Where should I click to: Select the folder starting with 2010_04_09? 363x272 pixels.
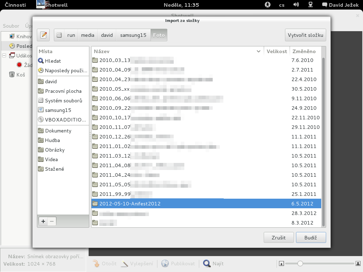(x=206, y=70)
